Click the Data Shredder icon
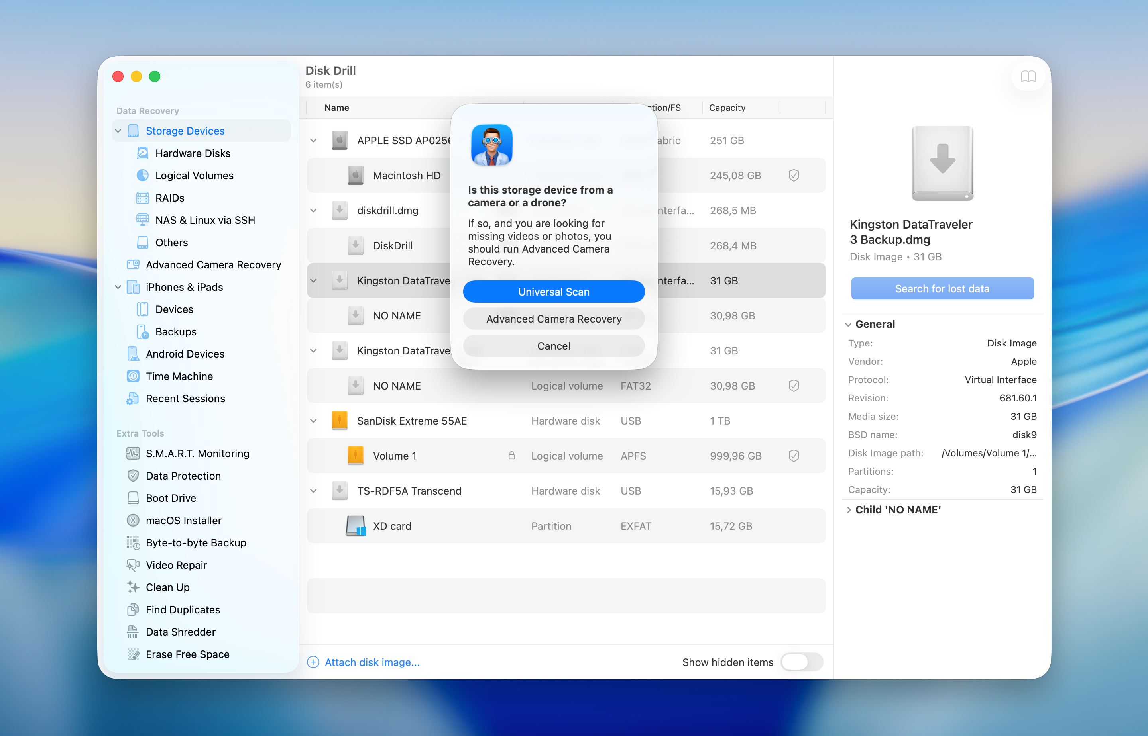Viewport: 1148px width, 736px height. 133,632
